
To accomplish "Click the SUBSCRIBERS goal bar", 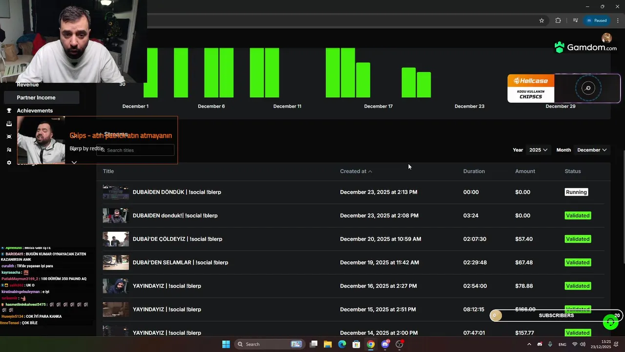I will (556, 315).
